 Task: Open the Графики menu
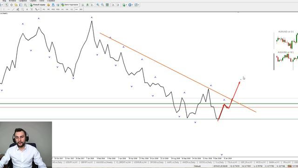click(23, 1)
